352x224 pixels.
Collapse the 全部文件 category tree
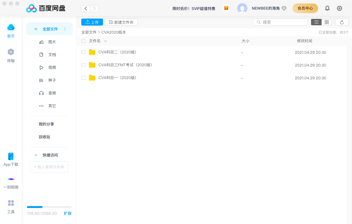click(x=36, y=29)
